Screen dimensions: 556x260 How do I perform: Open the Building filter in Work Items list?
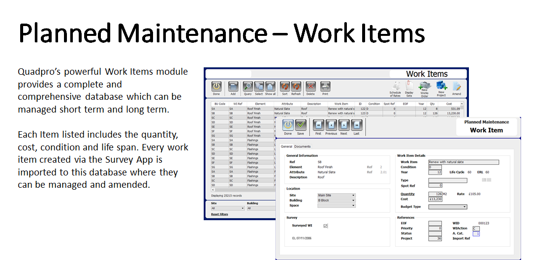click(261, 208)
